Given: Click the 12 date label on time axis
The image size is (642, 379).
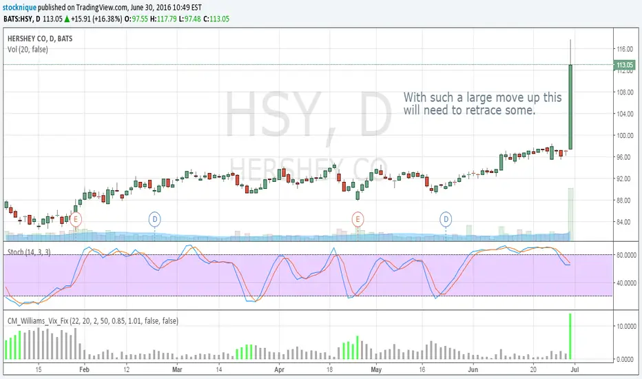Looking at the screenshot, I should [126, 369].
